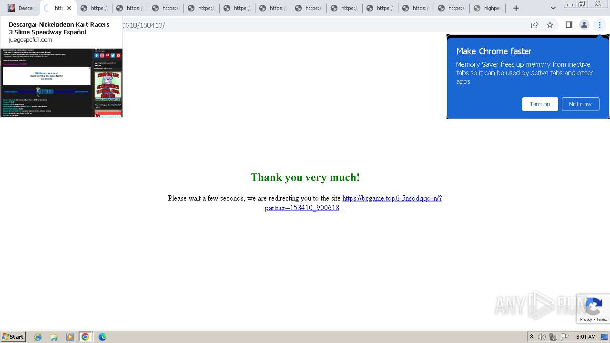The height and width of the screenshot is (343, 610).
Task: Click the show desktop icon
Action: (x=604, y=337)
